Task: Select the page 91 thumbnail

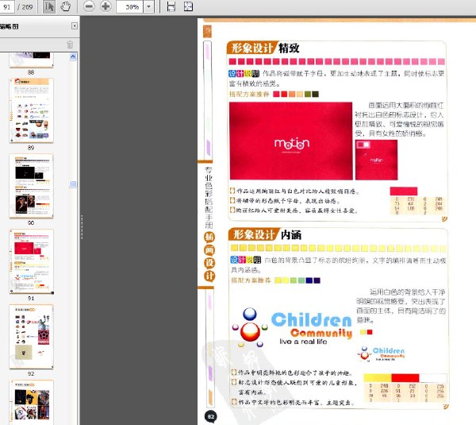Action: [31, 261]
